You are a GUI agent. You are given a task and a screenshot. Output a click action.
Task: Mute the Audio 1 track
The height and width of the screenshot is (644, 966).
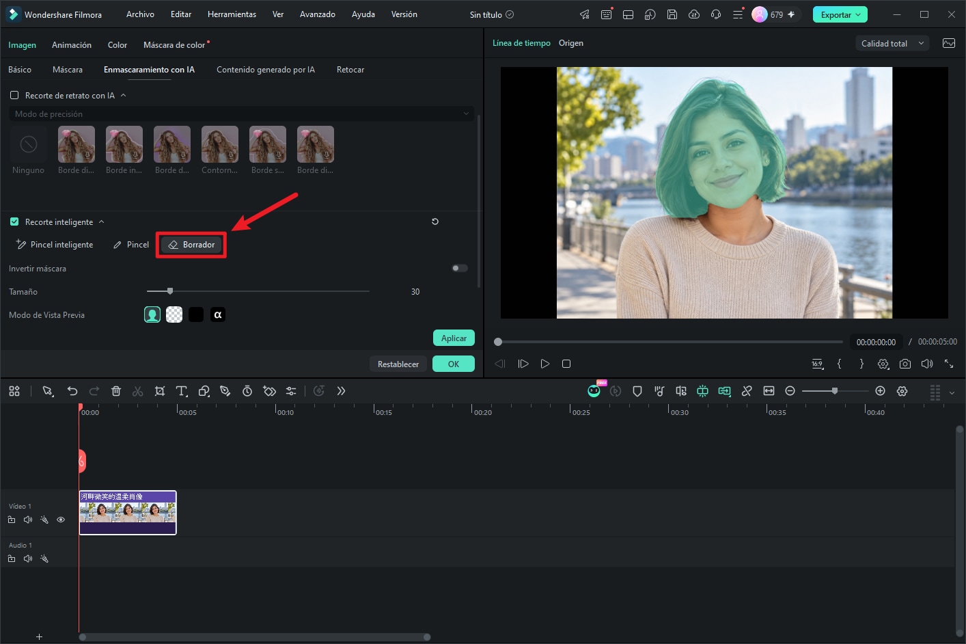(x=28, y=559)
